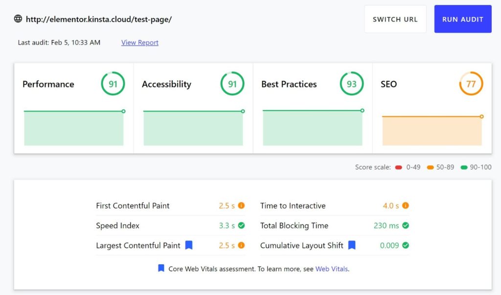Open the Web Vitals link
Screen dimensions: 501x295
pos(332,269)
